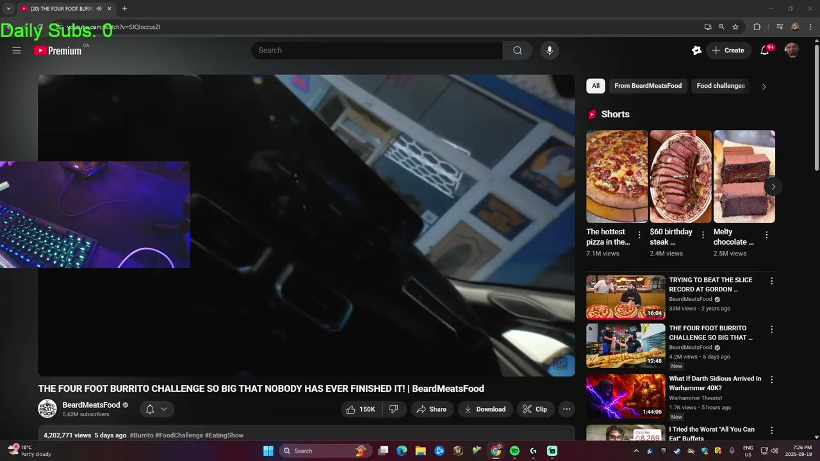Open the Windows Start menu
The width and height of the screenshot is (820, 461).
pos(268,451)
